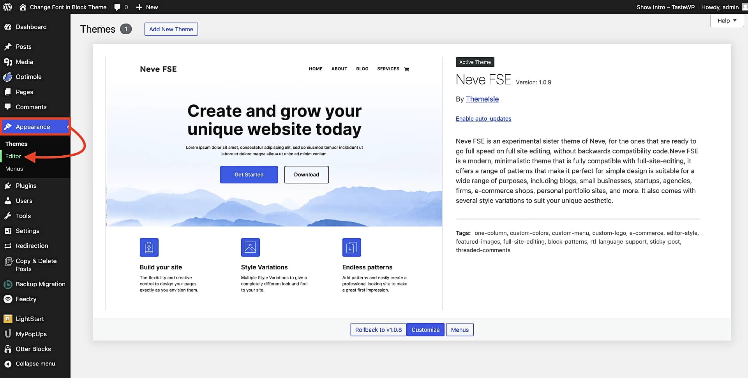Open the Settings menu
The image size is (748, 378).
[35, 231]
